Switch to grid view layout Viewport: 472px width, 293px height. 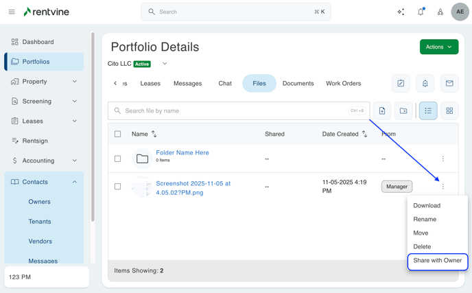coord(449,110)
